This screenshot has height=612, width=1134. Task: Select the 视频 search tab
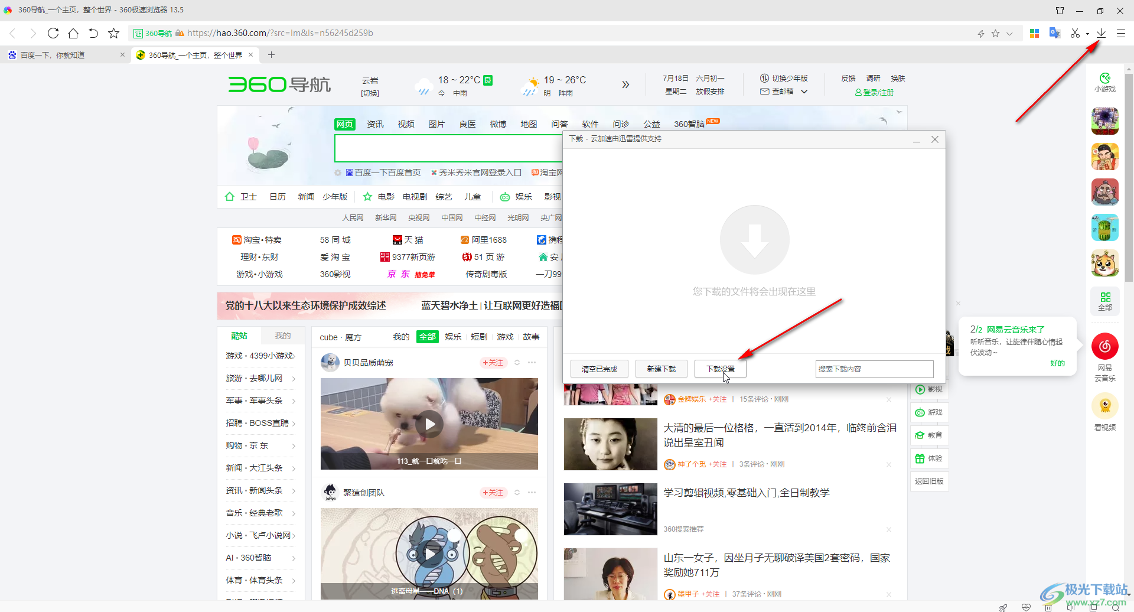point(406,124)
